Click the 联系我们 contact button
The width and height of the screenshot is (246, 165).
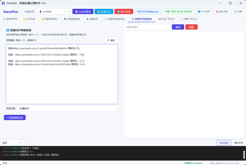tap(222, 11)
